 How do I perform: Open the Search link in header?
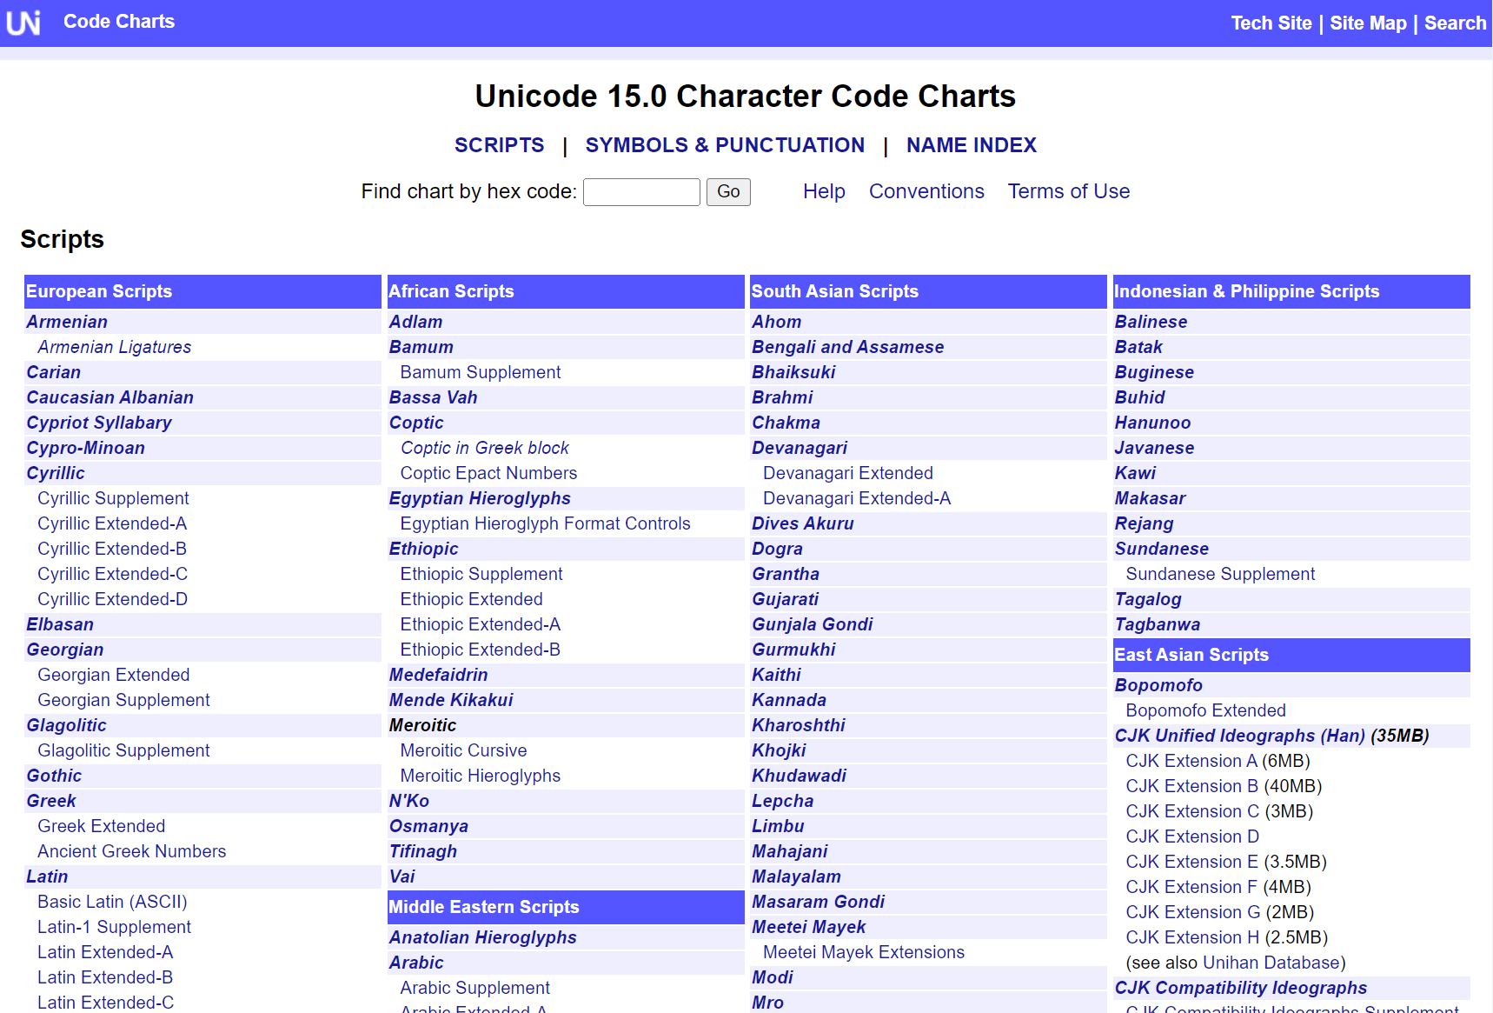[x=1455, y=23]
